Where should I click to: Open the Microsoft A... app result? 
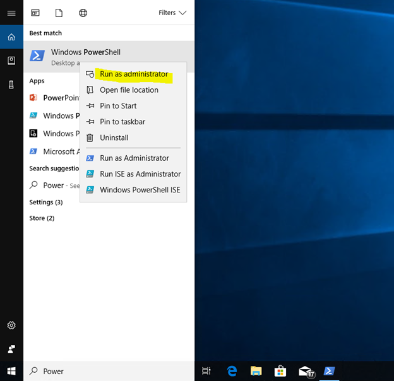(x=52, y=151)
